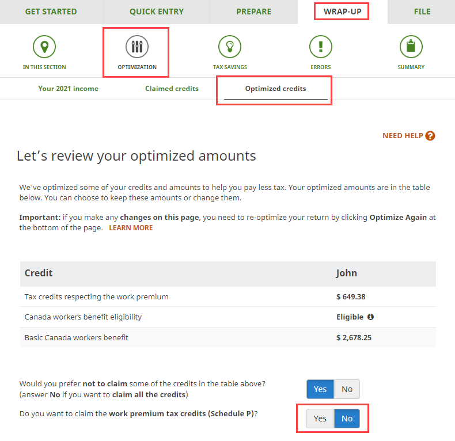Choose Yes for not claiming some credits

coord(320,389)
